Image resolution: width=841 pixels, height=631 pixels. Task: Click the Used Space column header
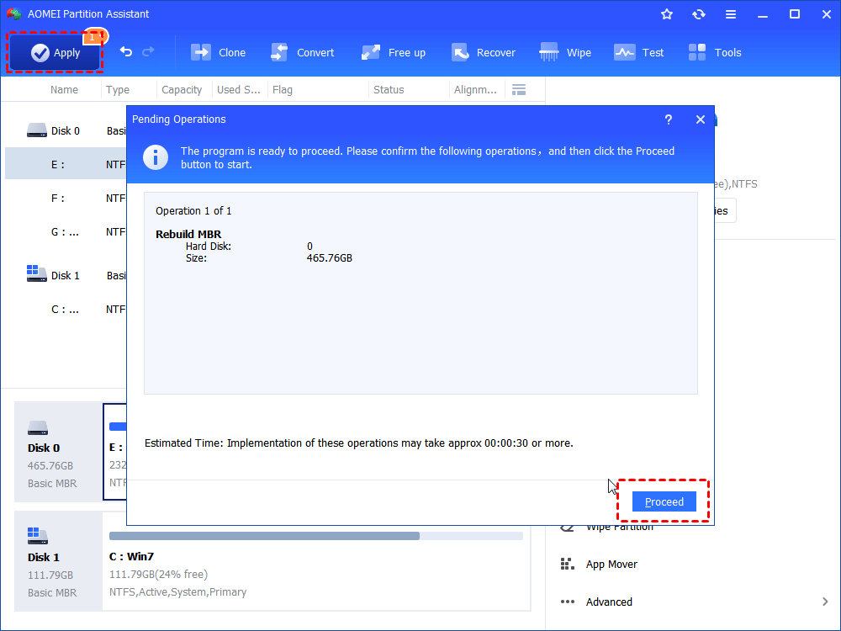(239, 90)
